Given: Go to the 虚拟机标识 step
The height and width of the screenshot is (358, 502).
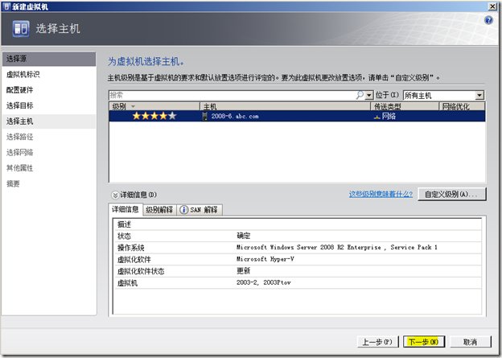Looking at the screenshot, I should point(49,74).
